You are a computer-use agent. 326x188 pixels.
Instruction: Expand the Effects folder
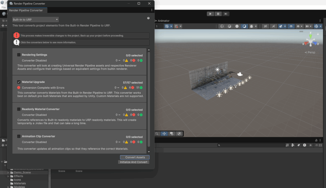8,176
